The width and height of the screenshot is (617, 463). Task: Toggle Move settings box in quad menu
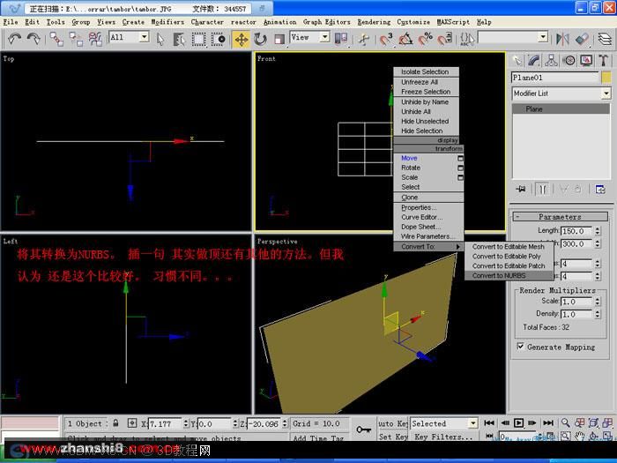tap(460, 158)
